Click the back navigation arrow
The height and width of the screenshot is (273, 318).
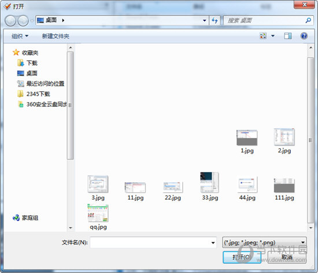click(x=10, y=21)
